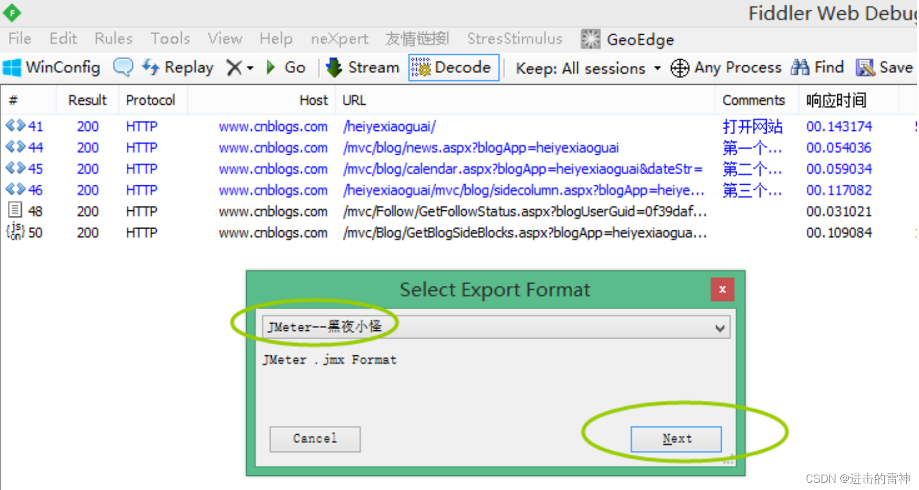
Task: Click response time 00.109084
Action: 839,232
